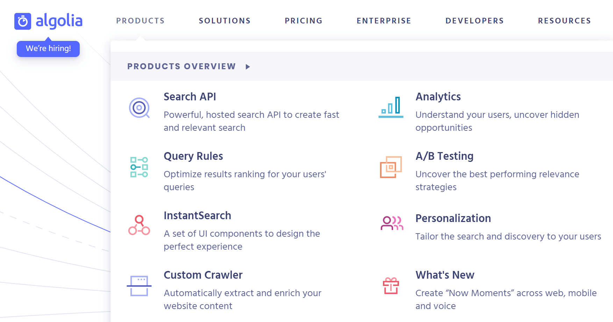Expand the Products Overview arrow
Image resolution: width=613 pixels, height=322 pixels.
pos(248,67)
